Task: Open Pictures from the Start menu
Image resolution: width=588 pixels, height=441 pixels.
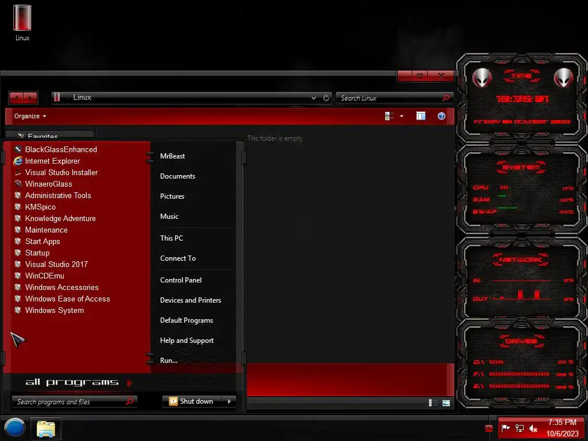Action: point(172,196)
